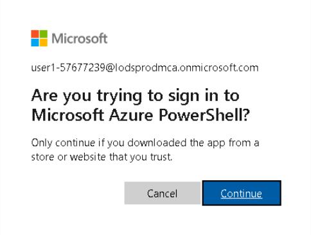Screen dimensions: 311x235
Task: Click the gray Microsoft wordmark text
Action: [x=80, y=39]
